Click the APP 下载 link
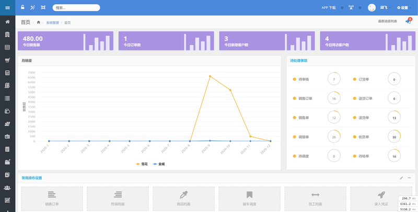 [x=329, y=8]
